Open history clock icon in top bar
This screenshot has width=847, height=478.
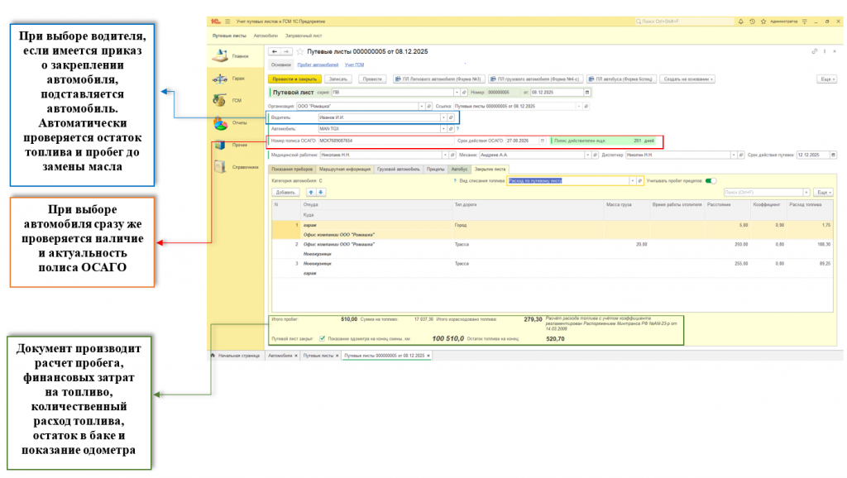pyautogui.click(x=751, y=22)
